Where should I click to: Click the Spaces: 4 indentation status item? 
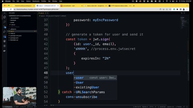[145, 107]
